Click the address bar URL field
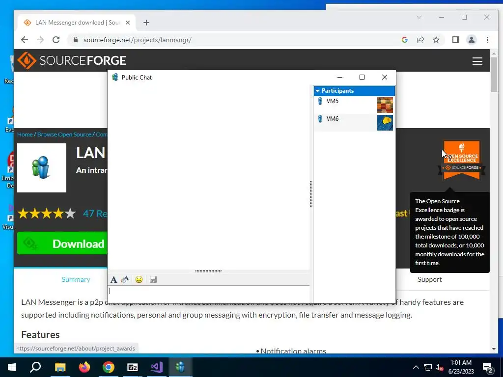The image size is (503, 377). pyautogui.click(x=236, y=40)
